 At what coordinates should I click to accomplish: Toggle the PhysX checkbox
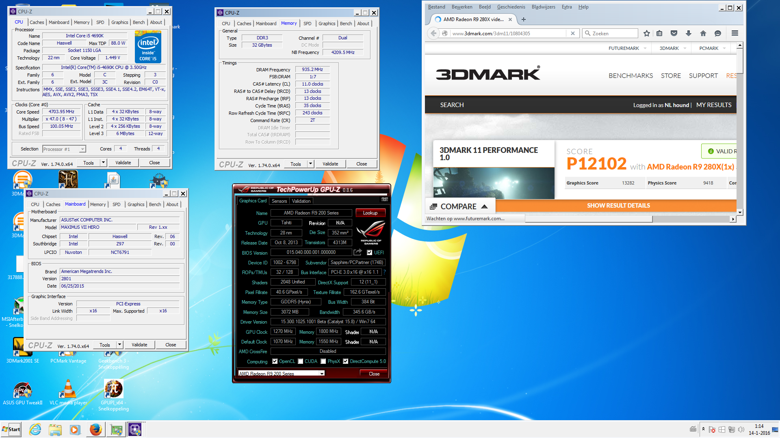(323, 361)
